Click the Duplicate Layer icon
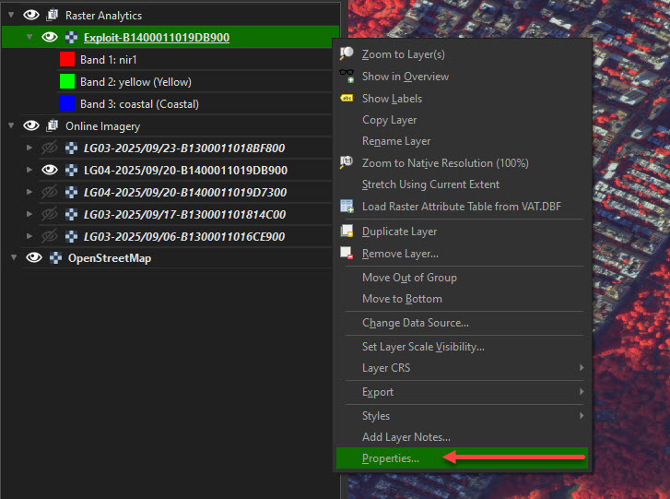Screen dimensions: 670x499 click(347, 232)
